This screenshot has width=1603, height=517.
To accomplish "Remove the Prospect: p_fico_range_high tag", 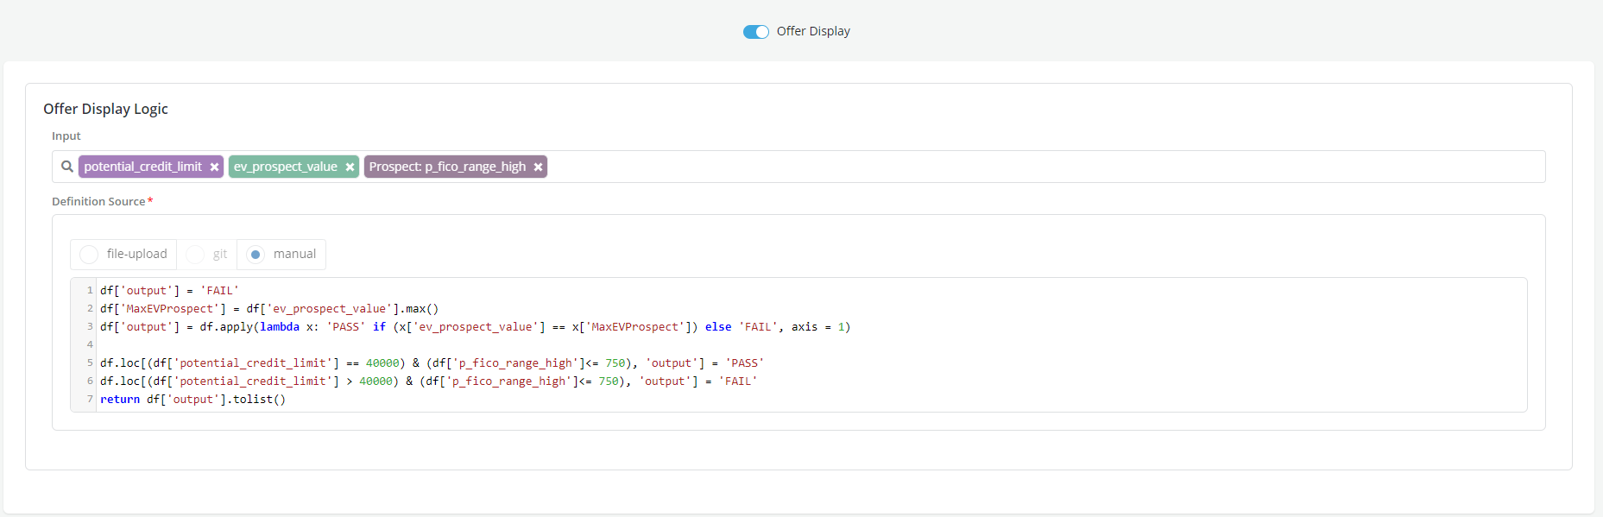I will [538, 167].
